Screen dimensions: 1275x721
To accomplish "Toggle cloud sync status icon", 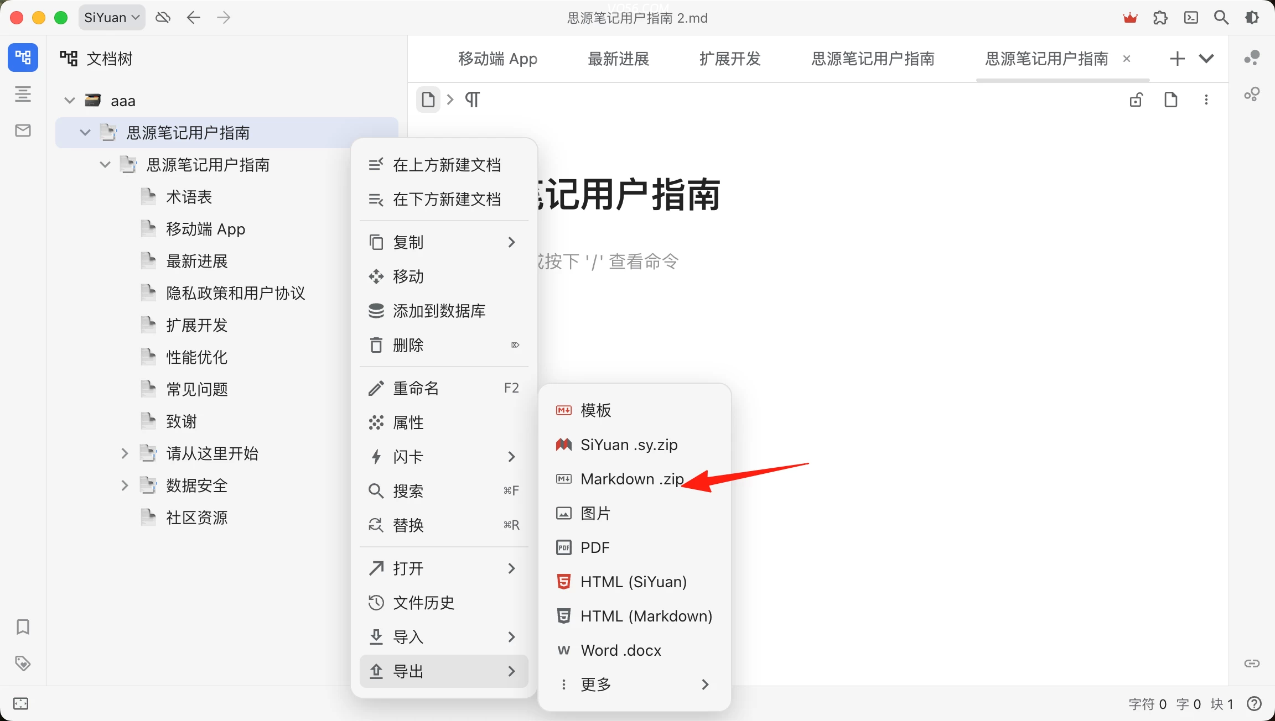I will click(163, 18).
